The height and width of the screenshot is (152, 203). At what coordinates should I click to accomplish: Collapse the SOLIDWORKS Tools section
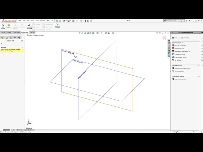(x=199, y=43)
